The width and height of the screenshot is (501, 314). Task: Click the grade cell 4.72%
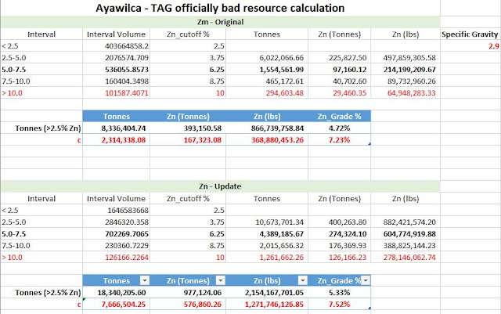(x=339, y=128)
